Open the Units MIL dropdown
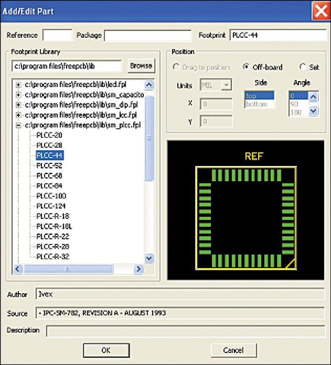331x365 pixels. click(x=226, y=85)
